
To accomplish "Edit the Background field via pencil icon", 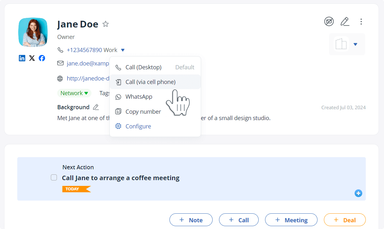I will pyautogui.click(x=96, y=107).
